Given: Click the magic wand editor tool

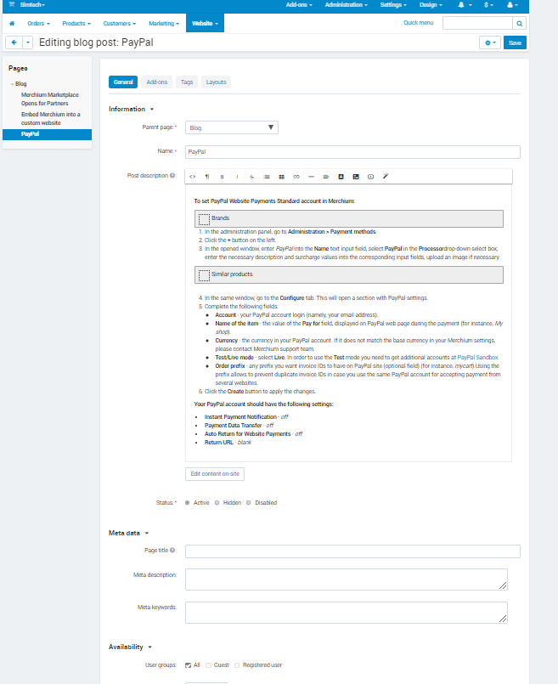Looking at the screenshot, I should point(386,176).
